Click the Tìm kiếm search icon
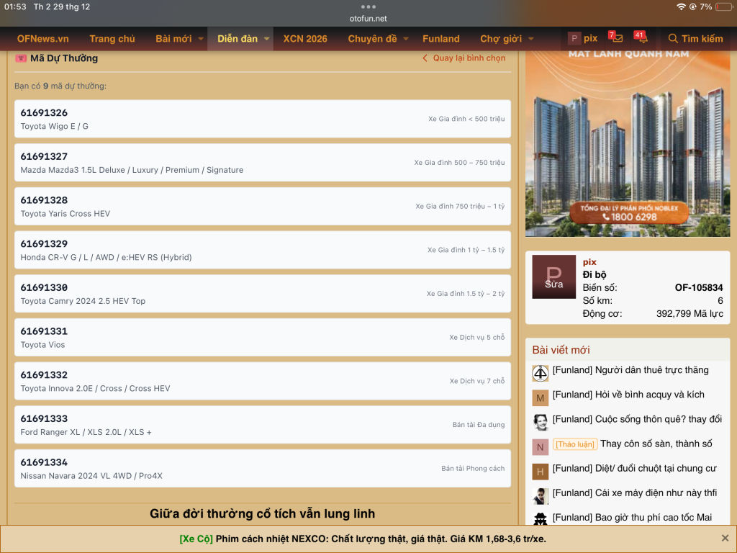The image size is (737, 553). point(673,39)
